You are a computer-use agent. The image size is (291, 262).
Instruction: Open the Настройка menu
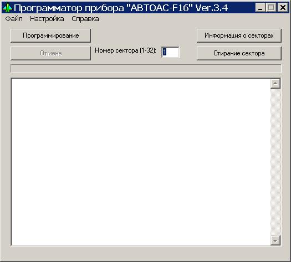pyautogui.click(x=47, y=19)
